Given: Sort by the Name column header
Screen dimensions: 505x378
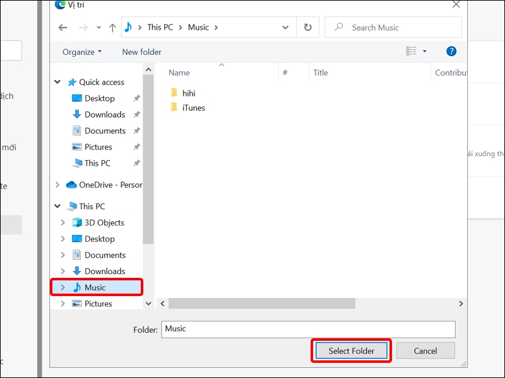Looking at the screenshot, I should [179, 72].
